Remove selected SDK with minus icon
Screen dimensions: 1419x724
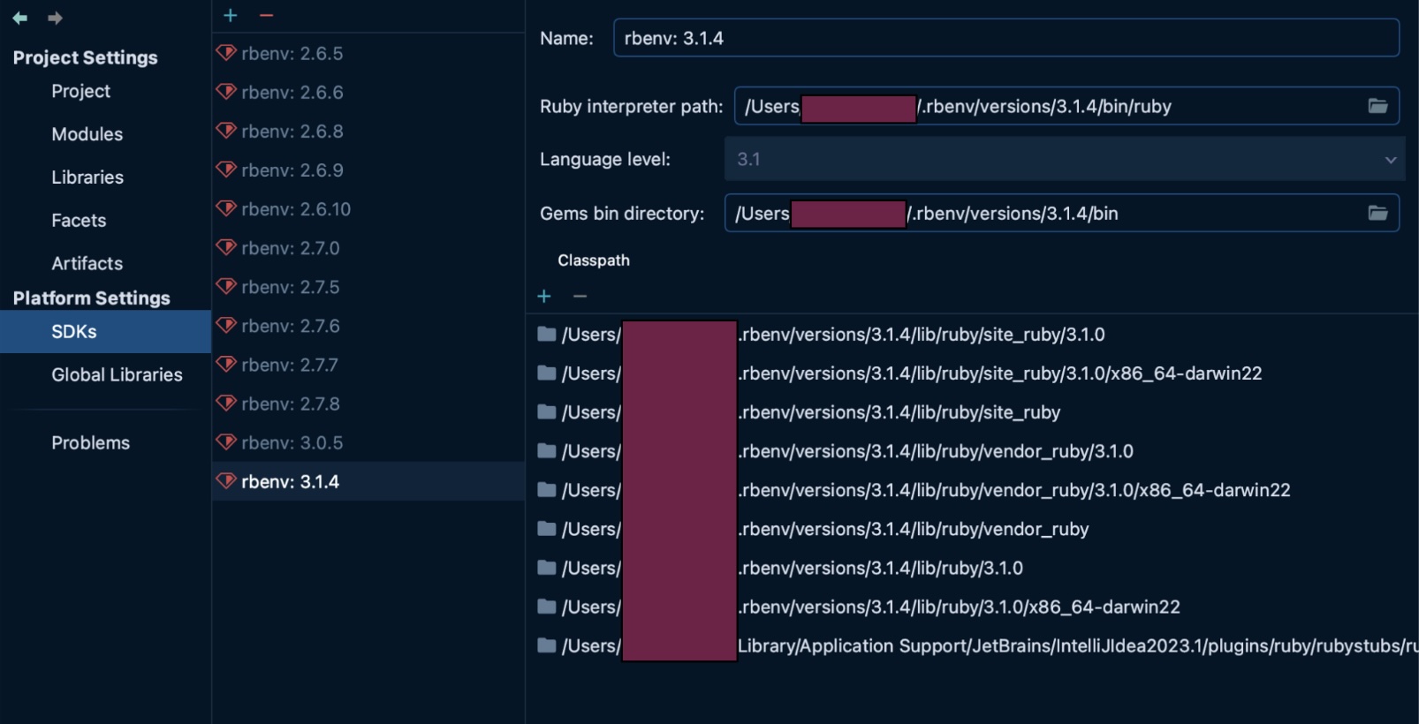pyautogui.click(x=266, y=15)
